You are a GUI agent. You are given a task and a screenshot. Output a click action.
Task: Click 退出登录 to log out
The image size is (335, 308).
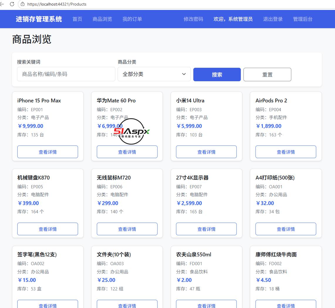click(x=273, y=19)
